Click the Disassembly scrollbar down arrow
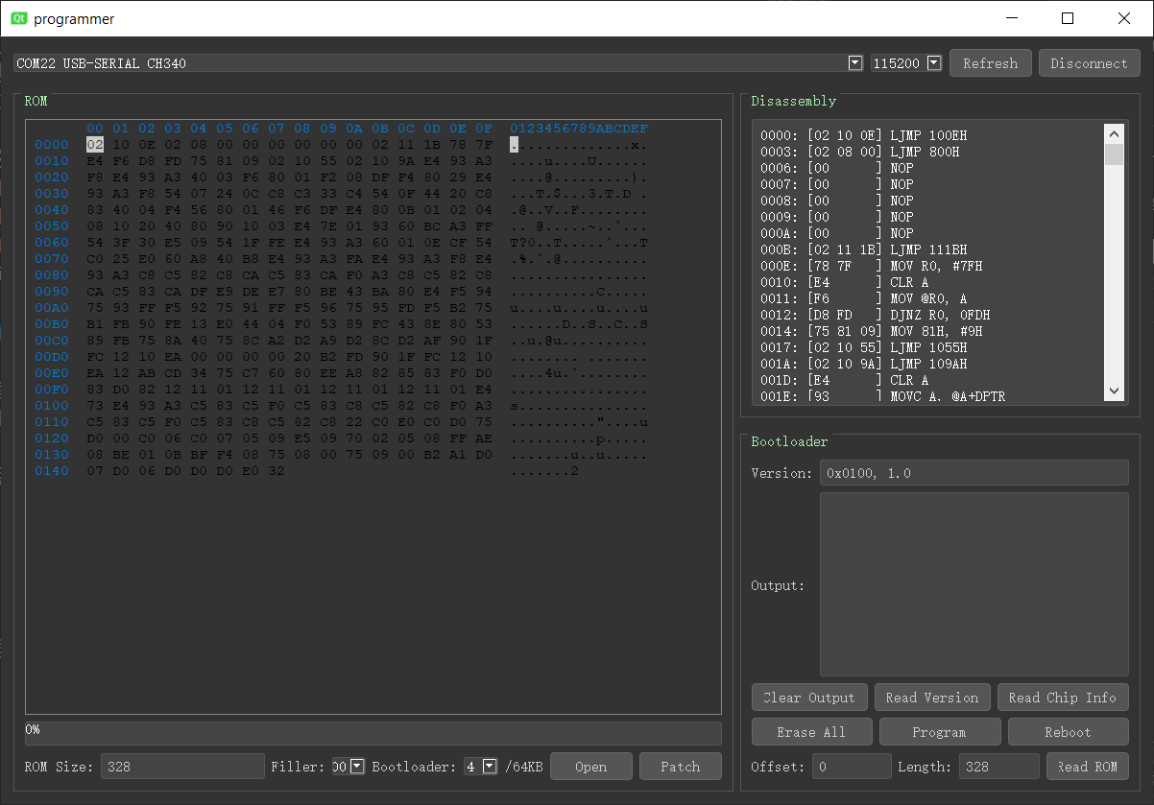This screenshot has height=805, width=1154. [x=1114, y=391]
